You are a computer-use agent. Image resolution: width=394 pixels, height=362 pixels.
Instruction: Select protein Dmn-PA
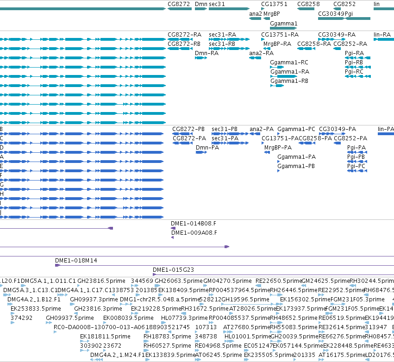pos(207,148)
